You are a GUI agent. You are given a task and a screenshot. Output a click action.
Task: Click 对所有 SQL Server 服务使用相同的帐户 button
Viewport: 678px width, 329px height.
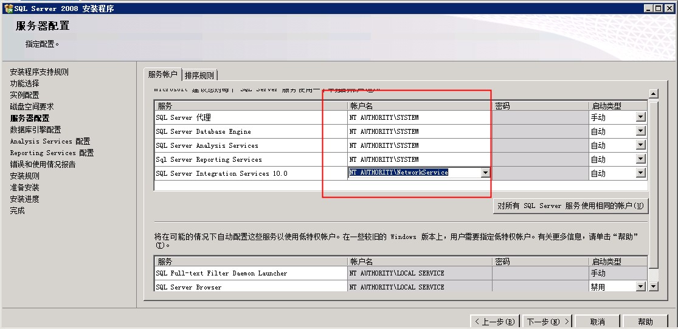[x=570, y=206]
